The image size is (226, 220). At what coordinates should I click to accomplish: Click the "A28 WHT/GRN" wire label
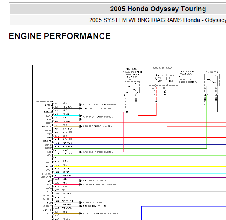click(64, 201)
